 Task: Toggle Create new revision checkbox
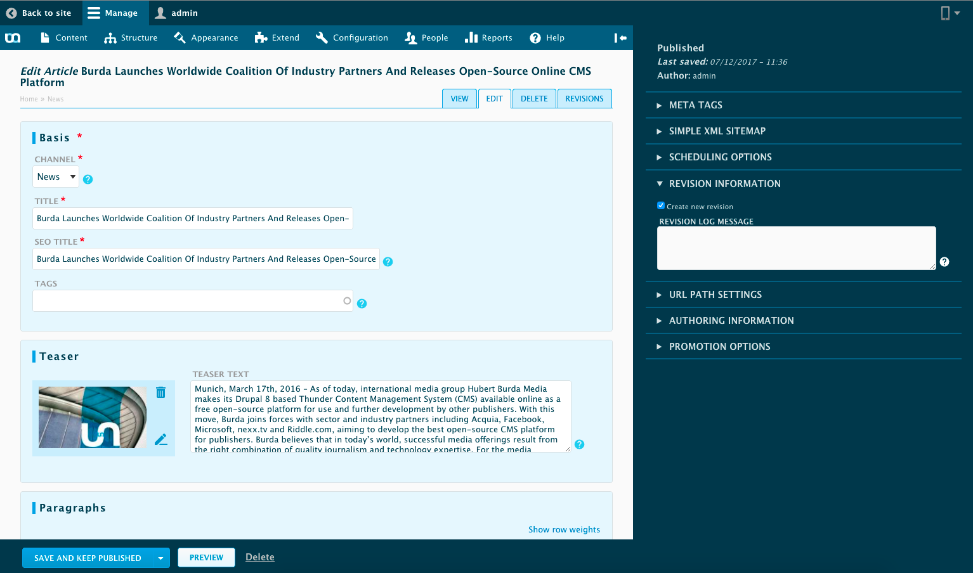click(x=661, y=205)
